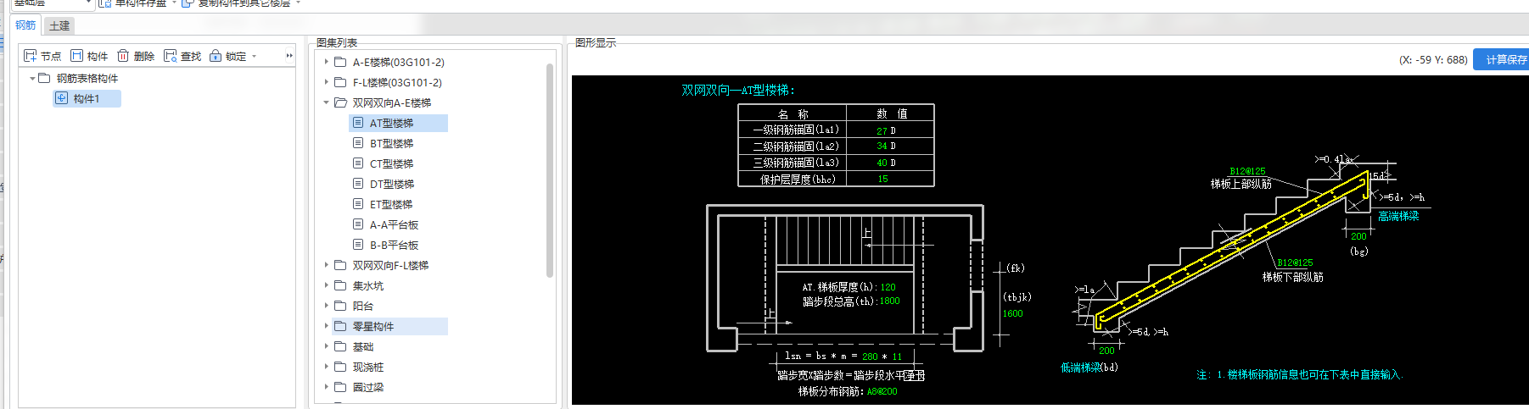Click the B-B平台板 document icon
This screenshot has height=409, width=1529.
tap(358, 244)
